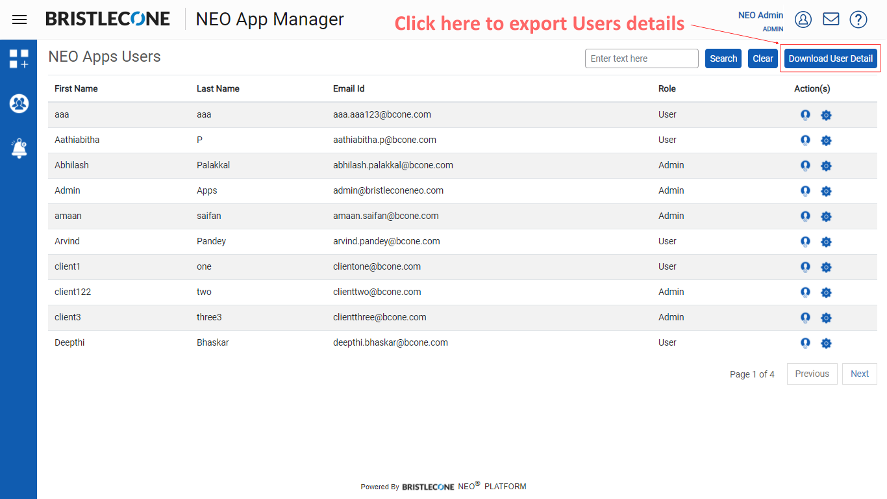This screenshot has height=499, width=887.
Task: Click first name client122
Action: (73, 292)
